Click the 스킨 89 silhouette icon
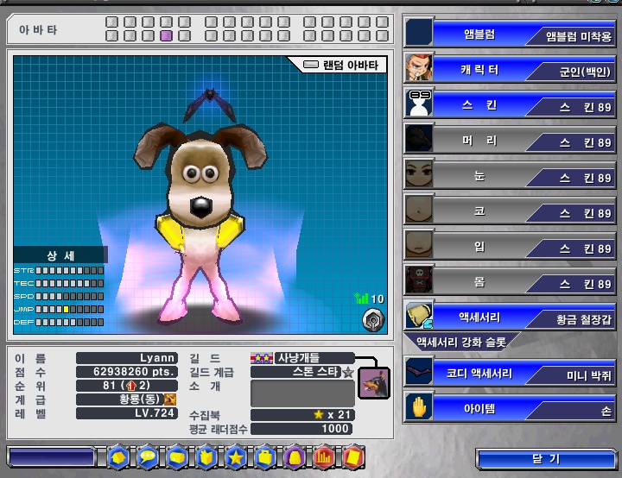622x478 pixels. (419, 103)
